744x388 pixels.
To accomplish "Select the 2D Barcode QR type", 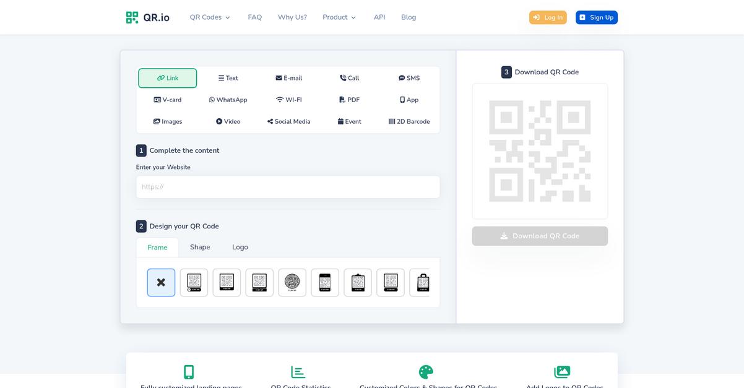I will [x=409, y=121].
